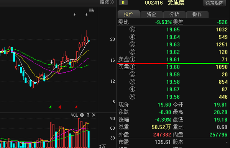Image resolution: width=230 pixels, height=148 pixels.
Task: Click the right asterisk marker above chart
Action: [86, 15]
